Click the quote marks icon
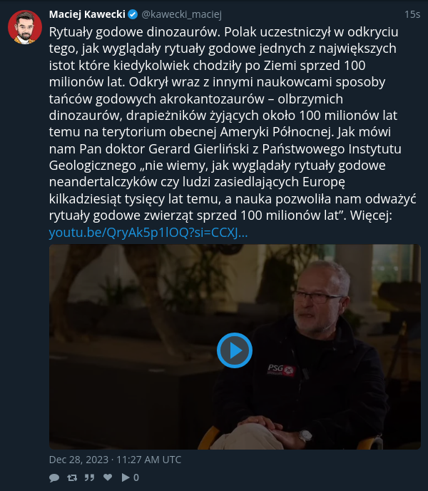The width and height of the screenshot is (428, 491). [90, 477]
